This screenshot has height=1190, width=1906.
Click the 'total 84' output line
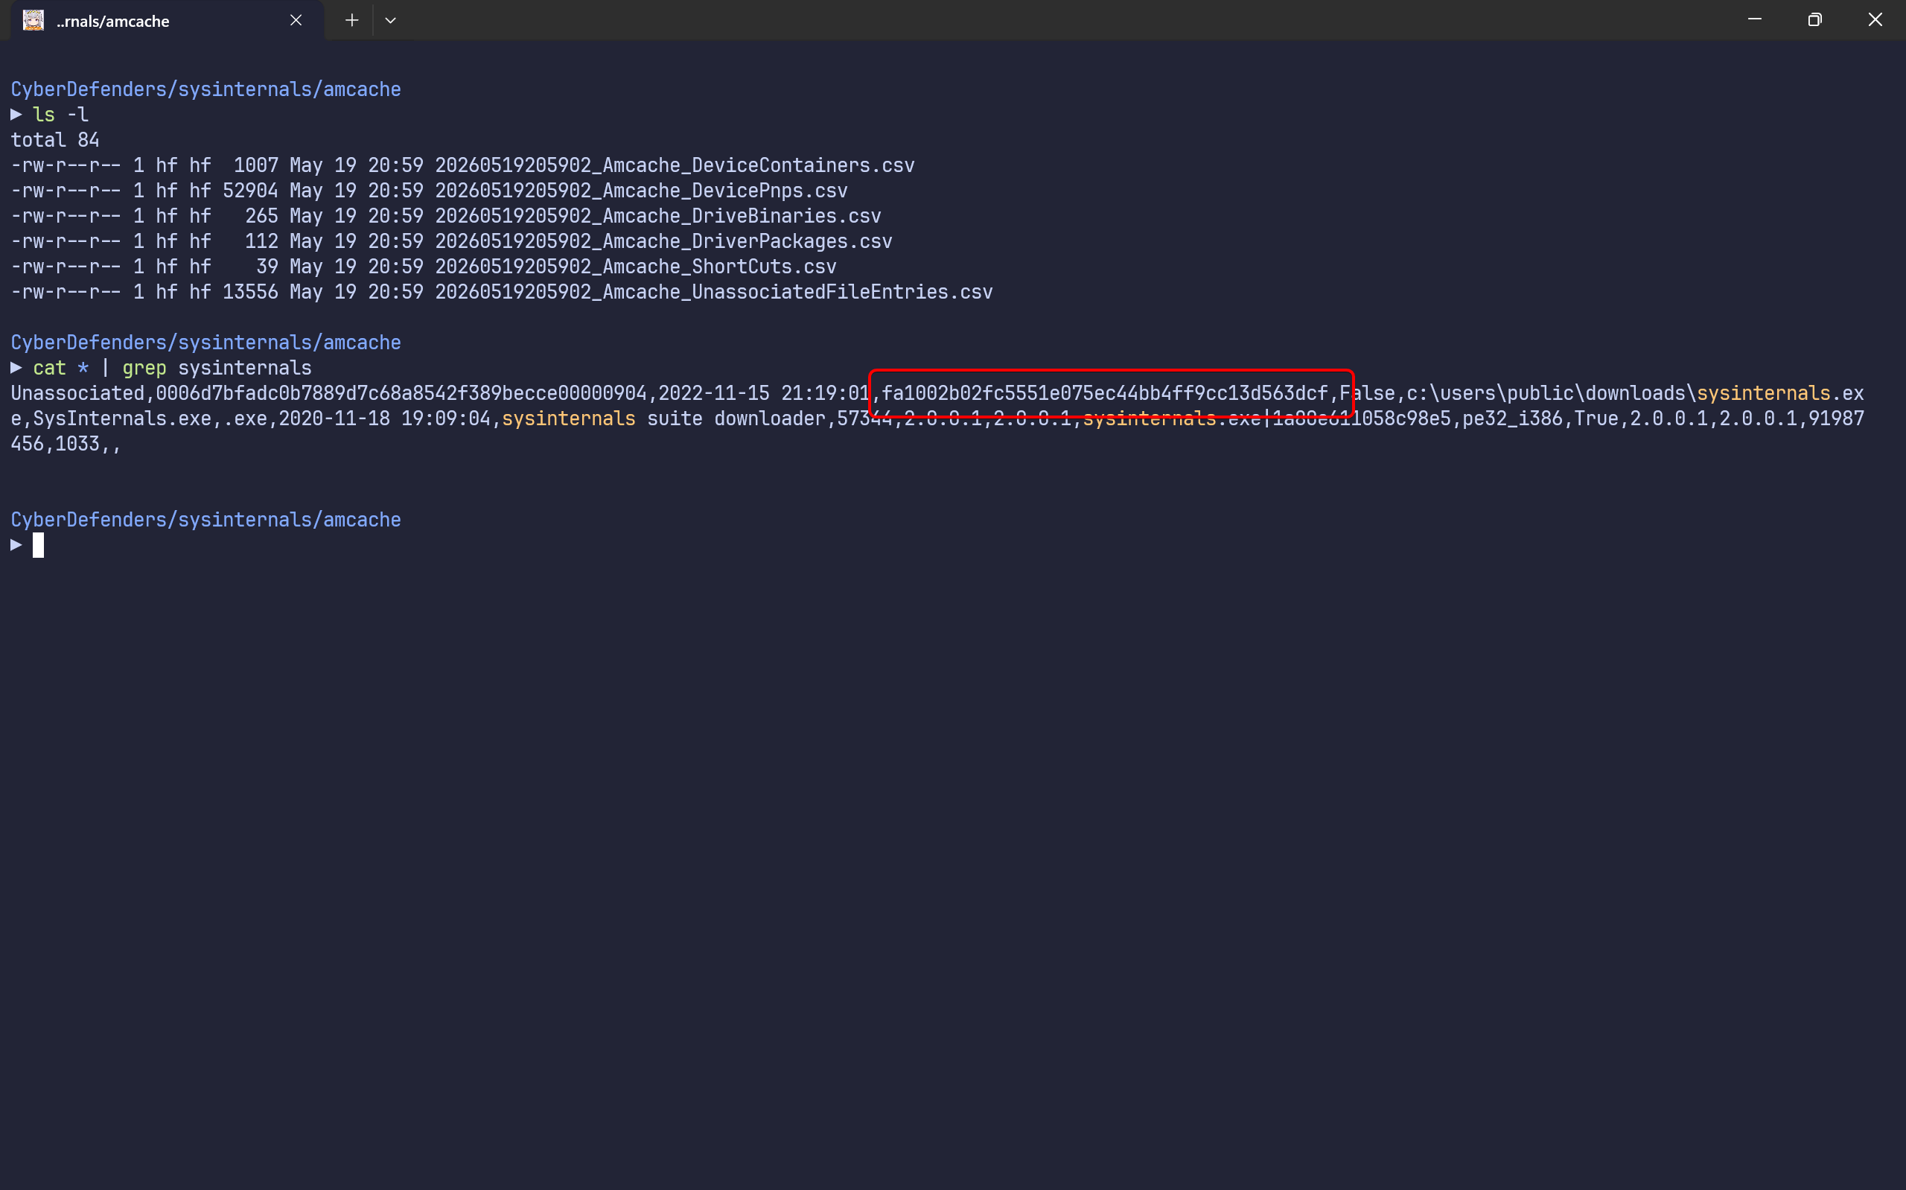click(x=55, y=140)
